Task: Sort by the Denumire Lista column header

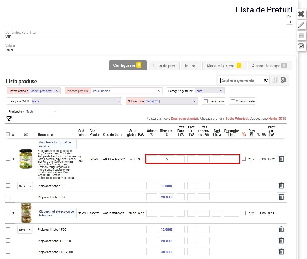Action: click(231, 133)
